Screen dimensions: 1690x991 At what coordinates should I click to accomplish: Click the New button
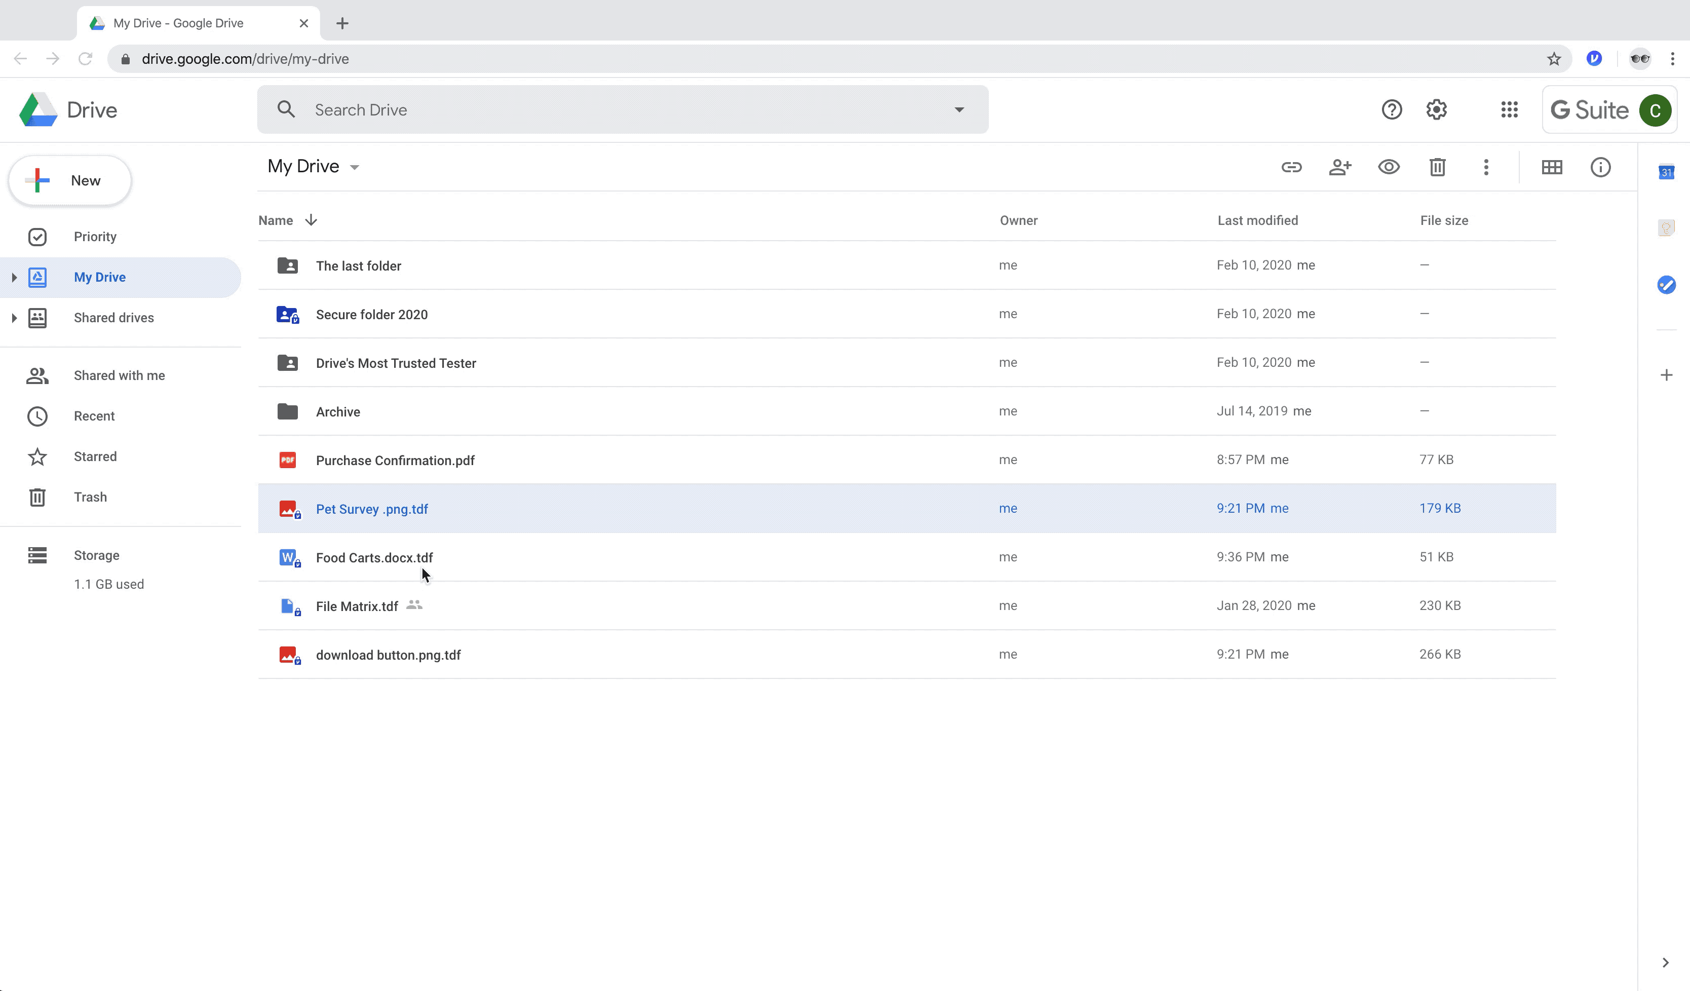click(x=70, y=180)
